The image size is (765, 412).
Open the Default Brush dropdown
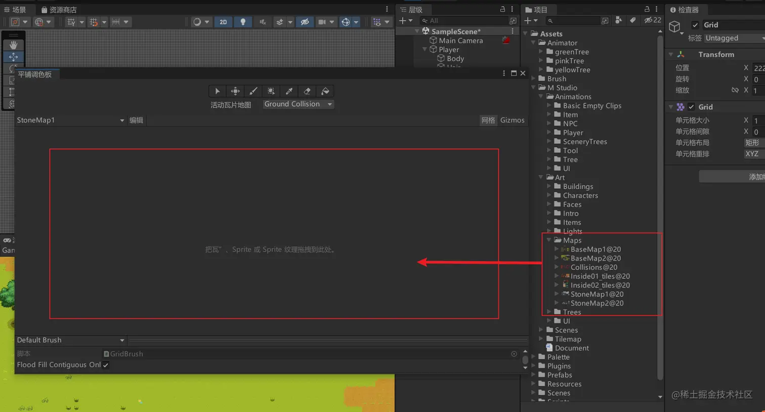(70, 340)
